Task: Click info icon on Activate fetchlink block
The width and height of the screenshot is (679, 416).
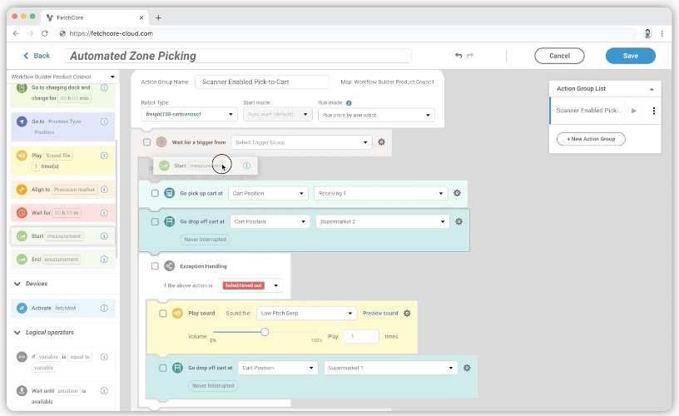Action: [x=104, y=308]
